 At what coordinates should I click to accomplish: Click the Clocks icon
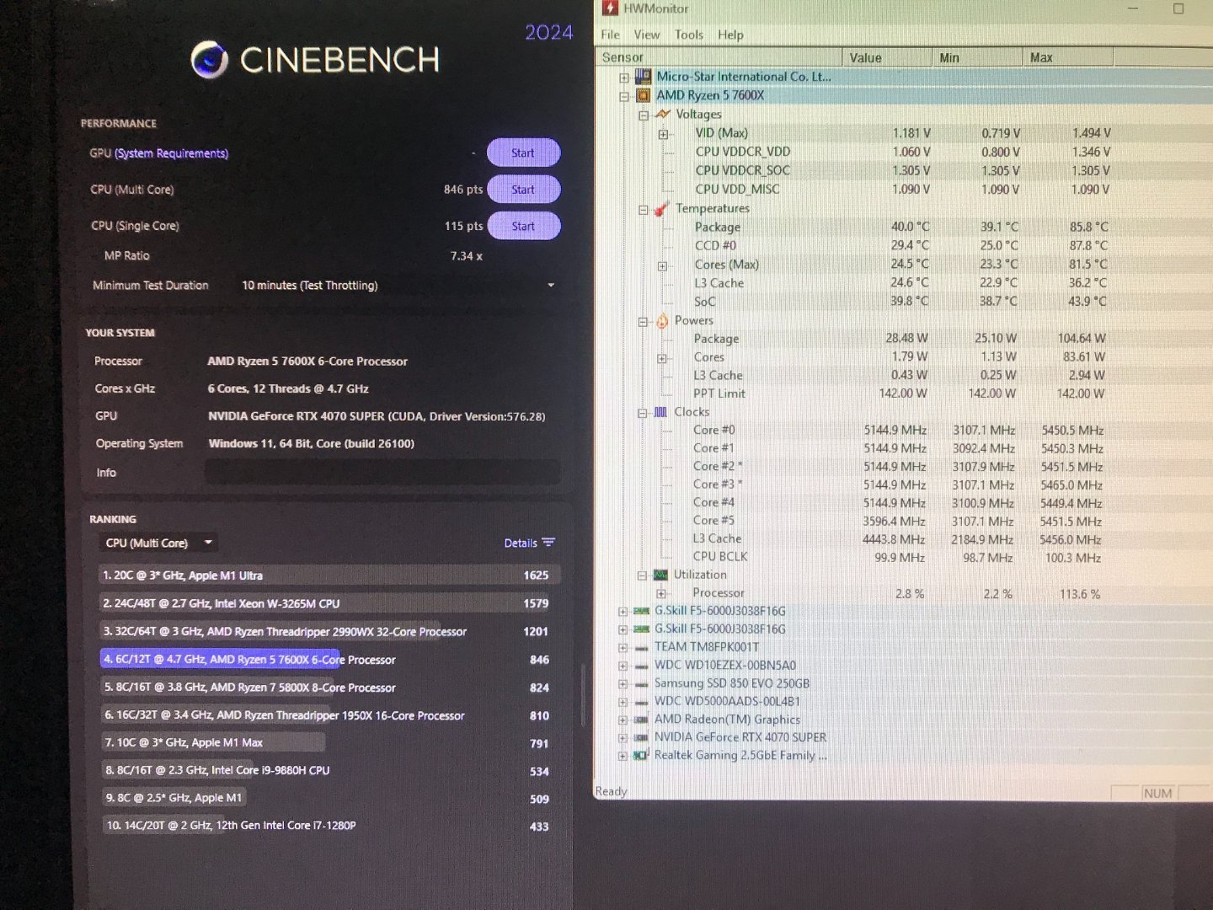[660, 412]
